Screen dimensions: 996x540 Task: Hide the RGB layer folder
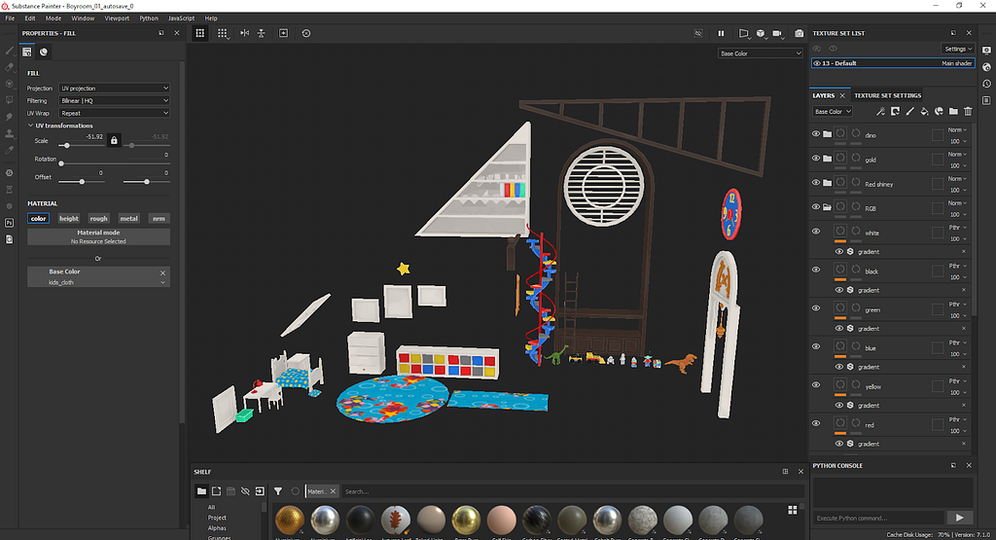tap(816, 207)
